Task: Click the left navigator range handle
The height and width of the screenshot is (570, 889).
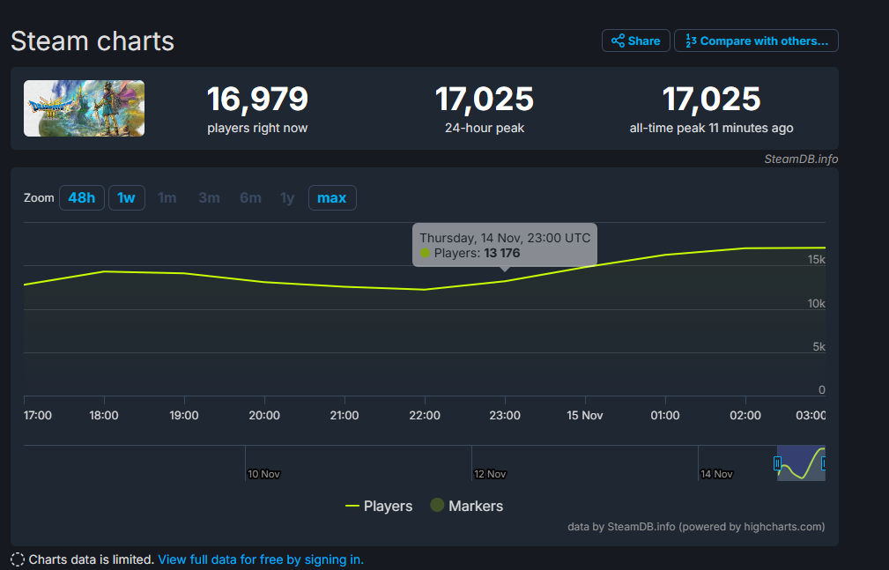Action: [x=777, y=463]
